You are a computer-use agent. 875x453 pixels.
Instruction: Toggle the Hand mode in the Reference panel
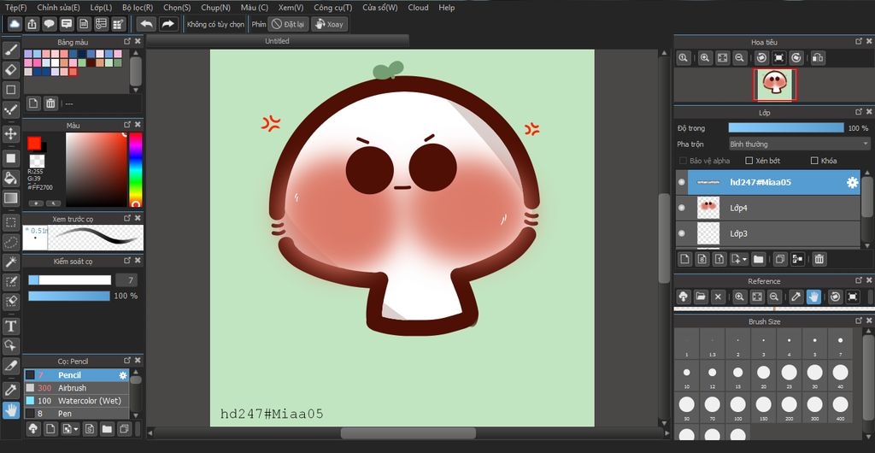point(813,297)
